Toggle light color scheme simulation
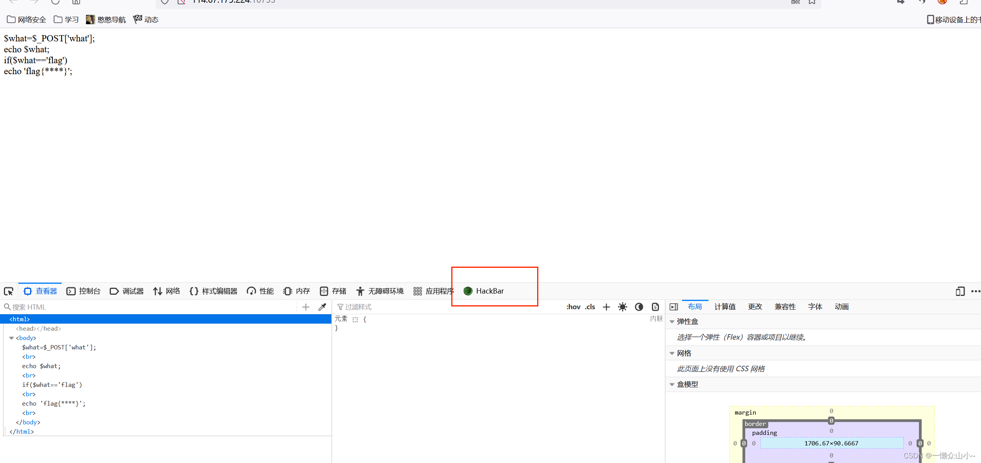 pyautogui.click(x=623, y=307)
